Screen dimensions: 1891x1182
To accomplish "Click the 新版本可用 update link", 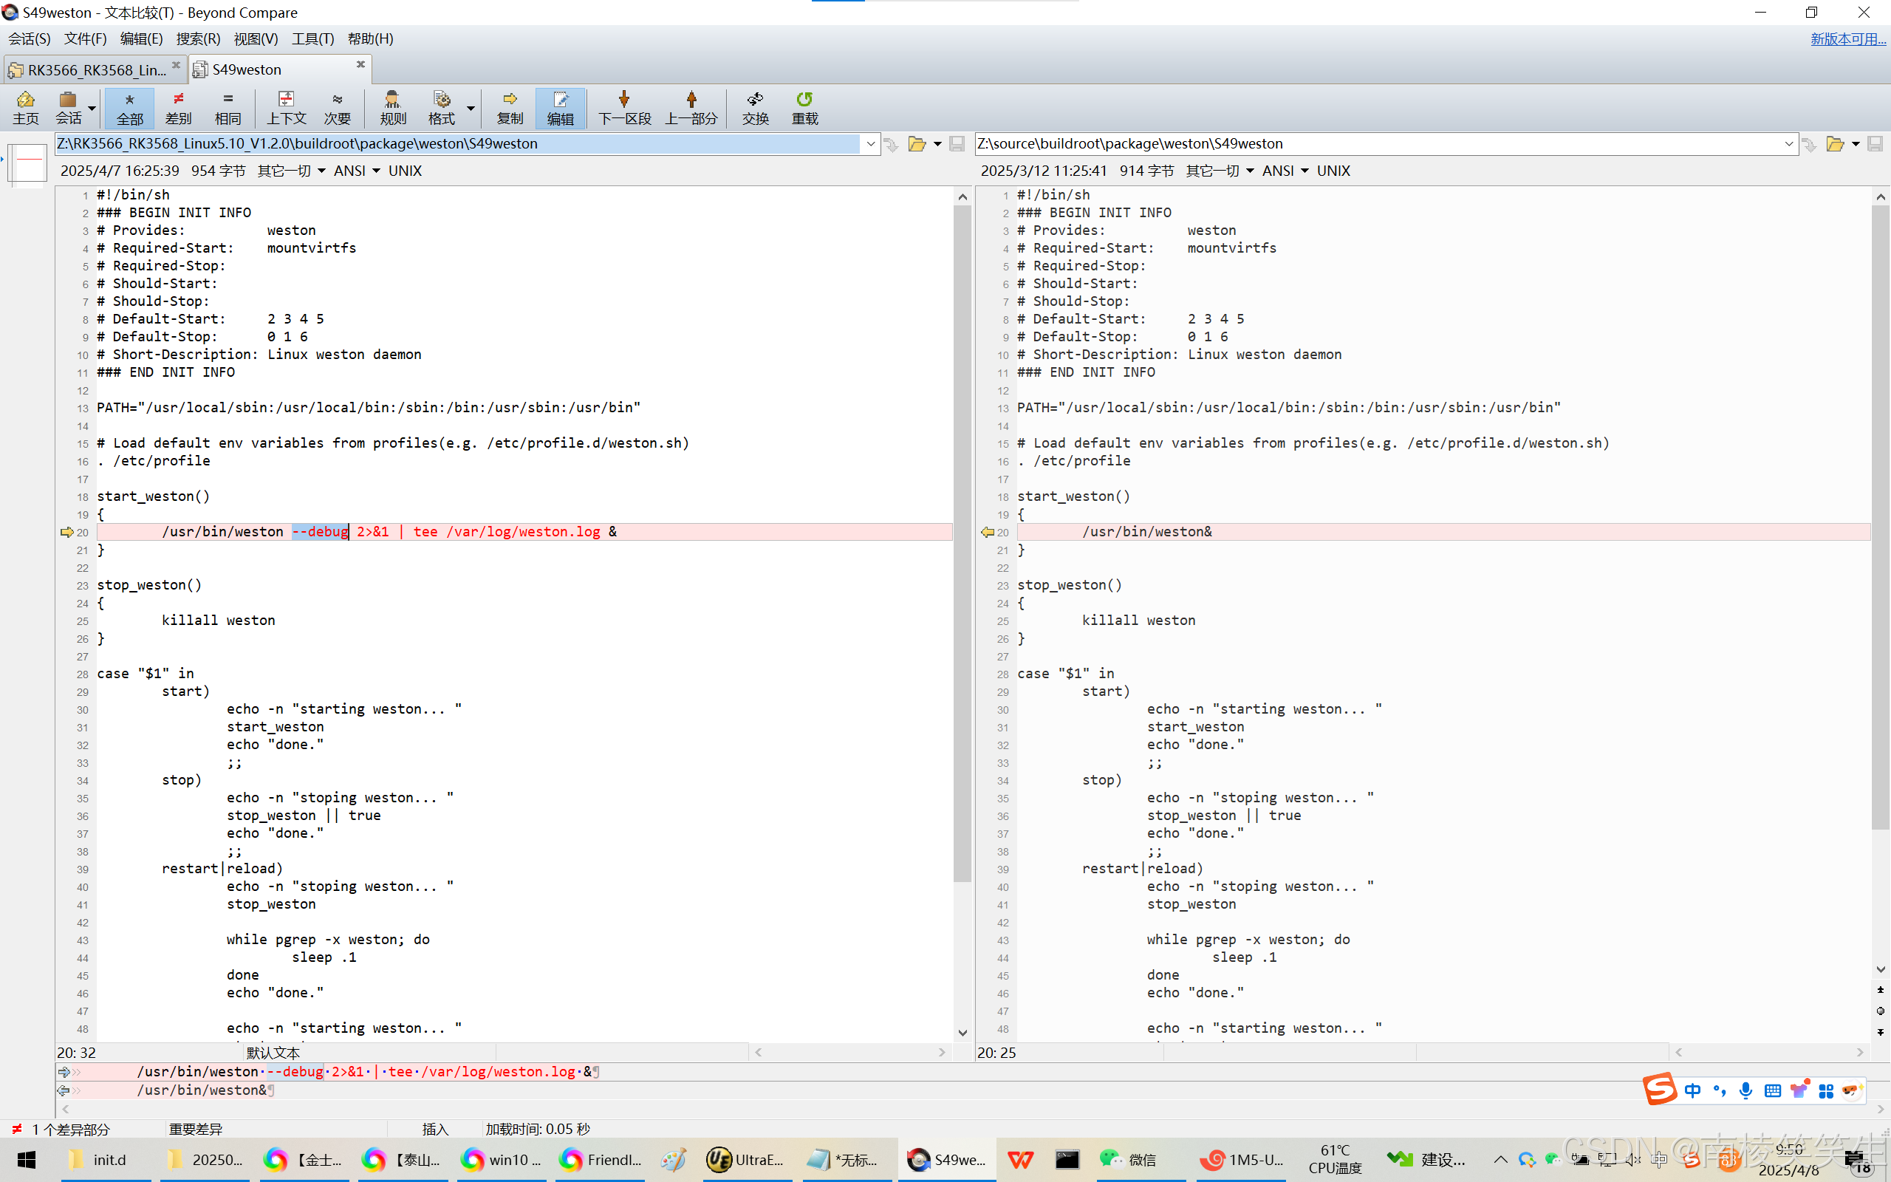I will point(1847,38).
